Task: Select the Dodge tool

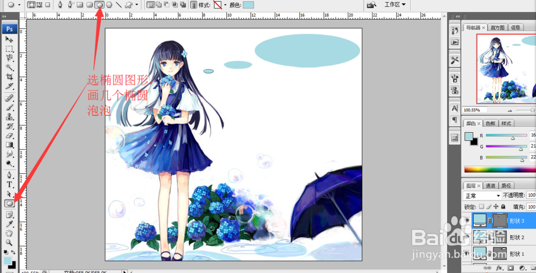Action: tap(9, 164)
